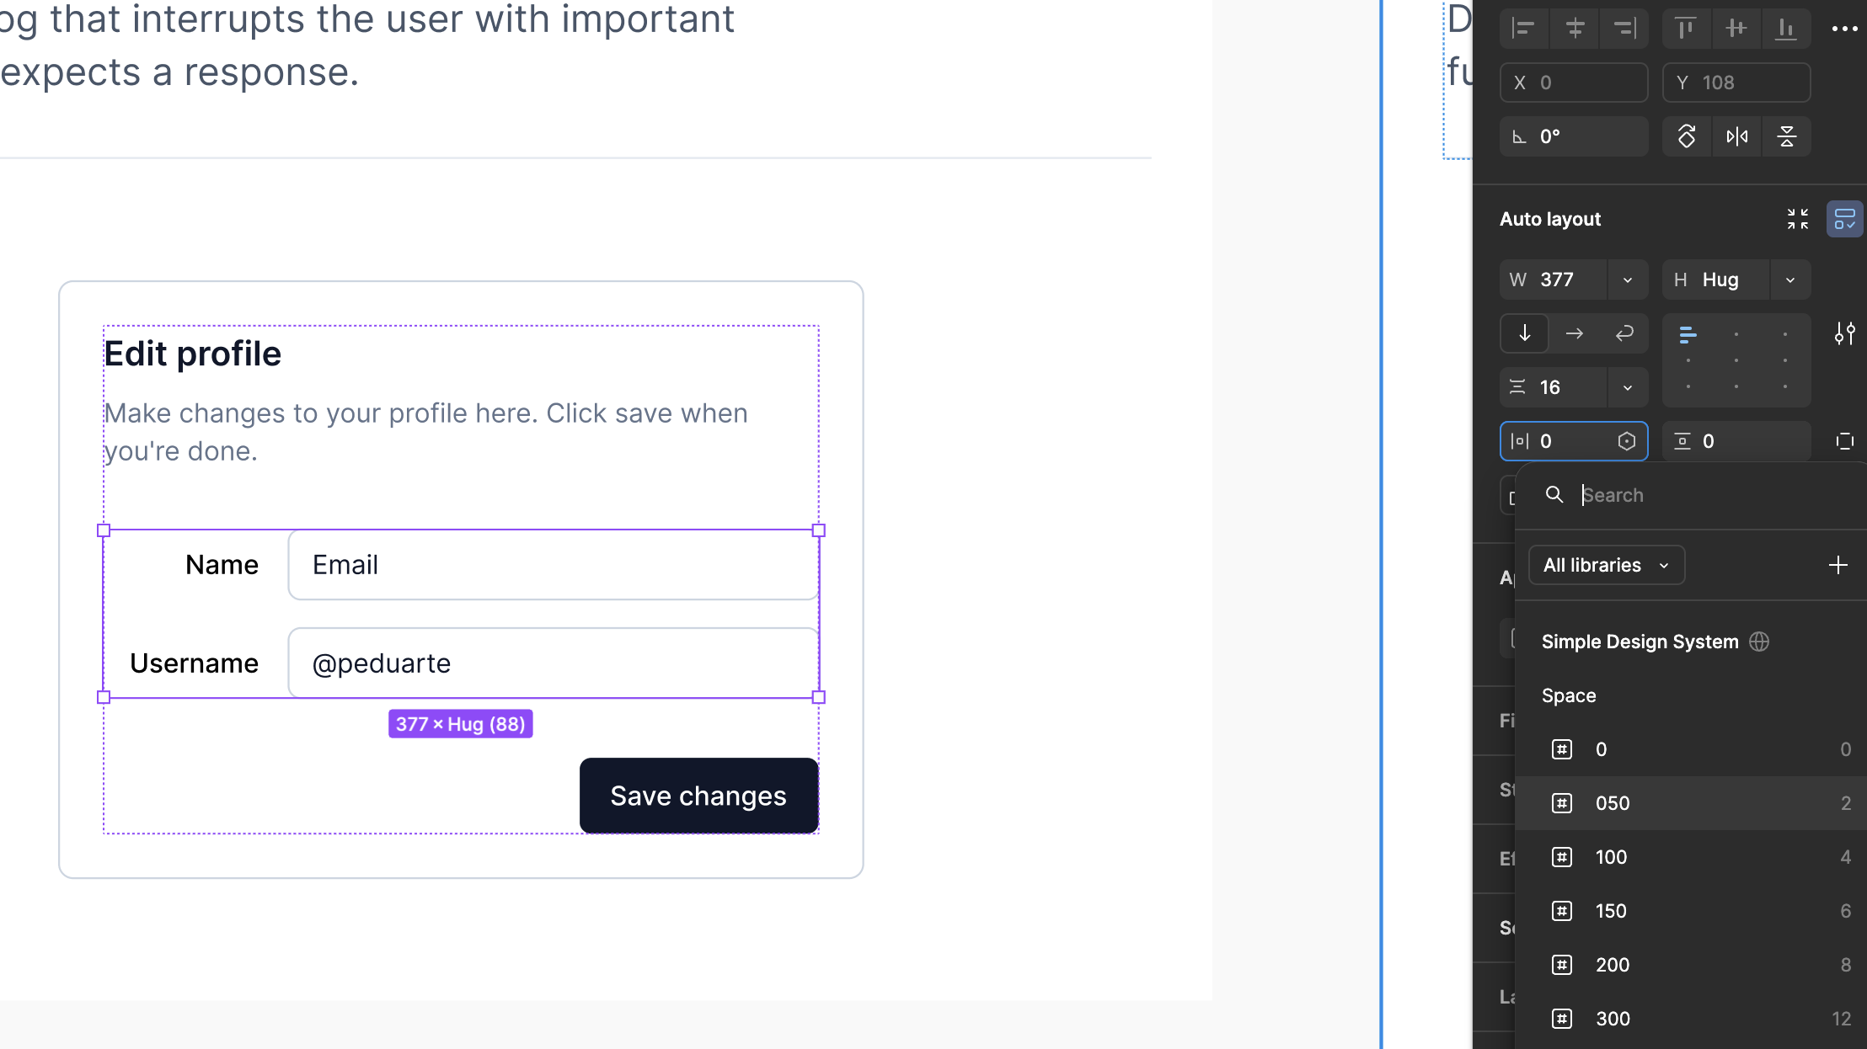The width and height of the screenshot is (1867, 1049).
Task: Toggle horizontal layout direction arrow
Action: coord(1574,333)
